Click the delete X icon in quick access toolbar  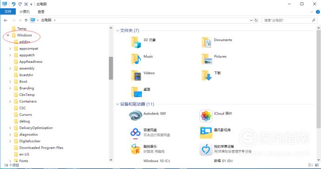pos(26,4)
